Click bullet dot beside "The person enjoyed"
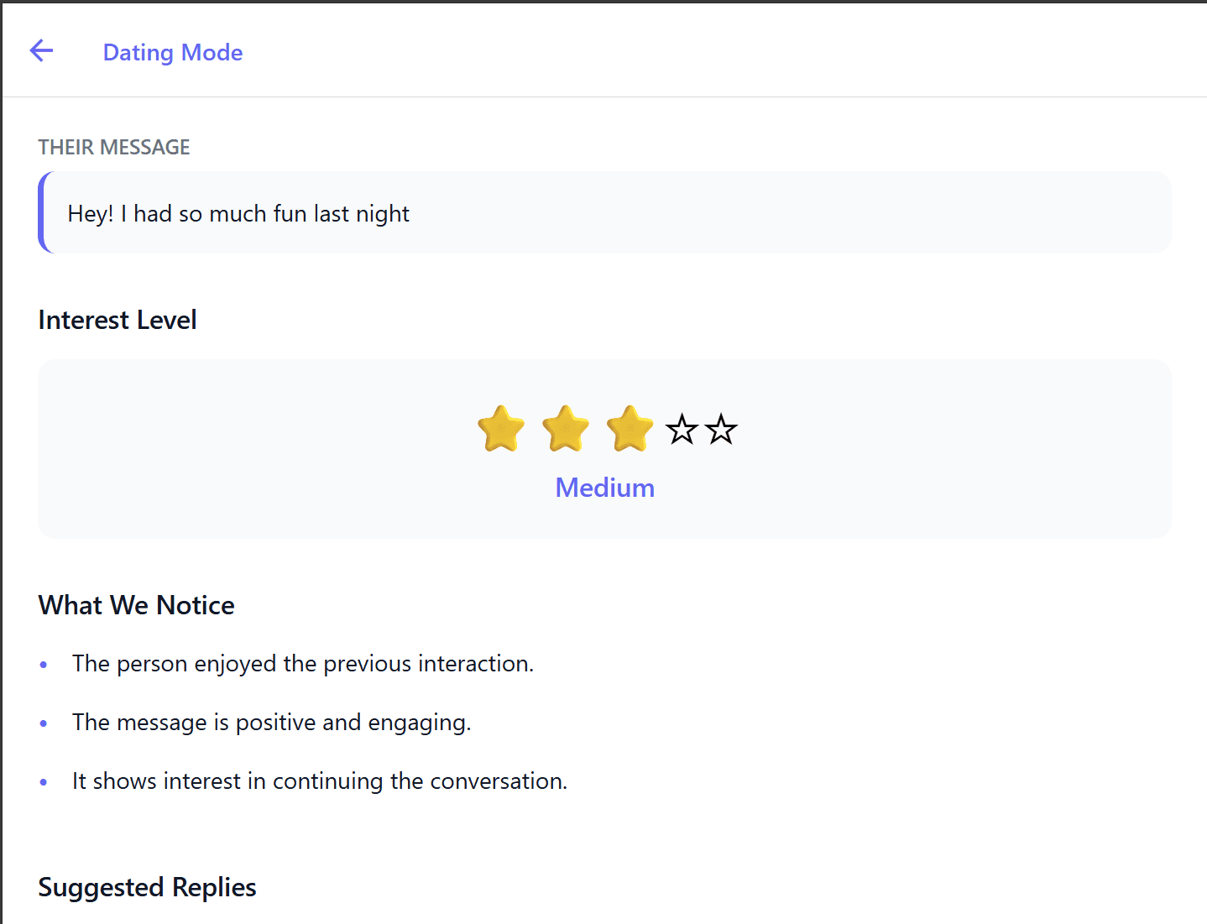The height and width of the screenshot is (924, 1207). click(x=44, y=665)
